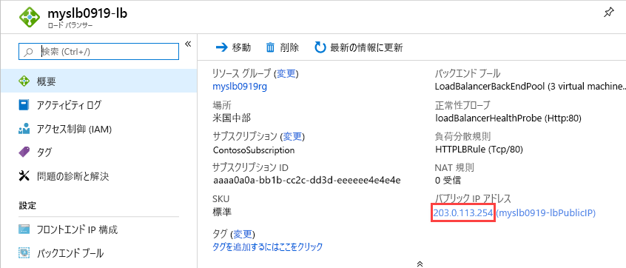626x268 pixels.
Task: Click the タグ tag icon in sidebar
Action: coord(24,153)
